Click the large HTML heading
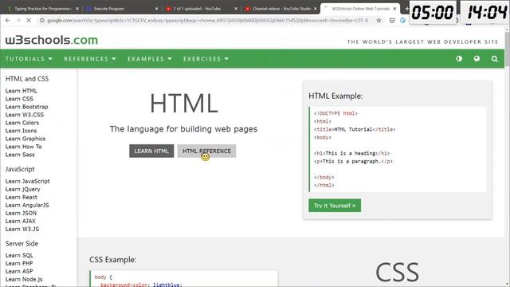 tap(184, 103)
